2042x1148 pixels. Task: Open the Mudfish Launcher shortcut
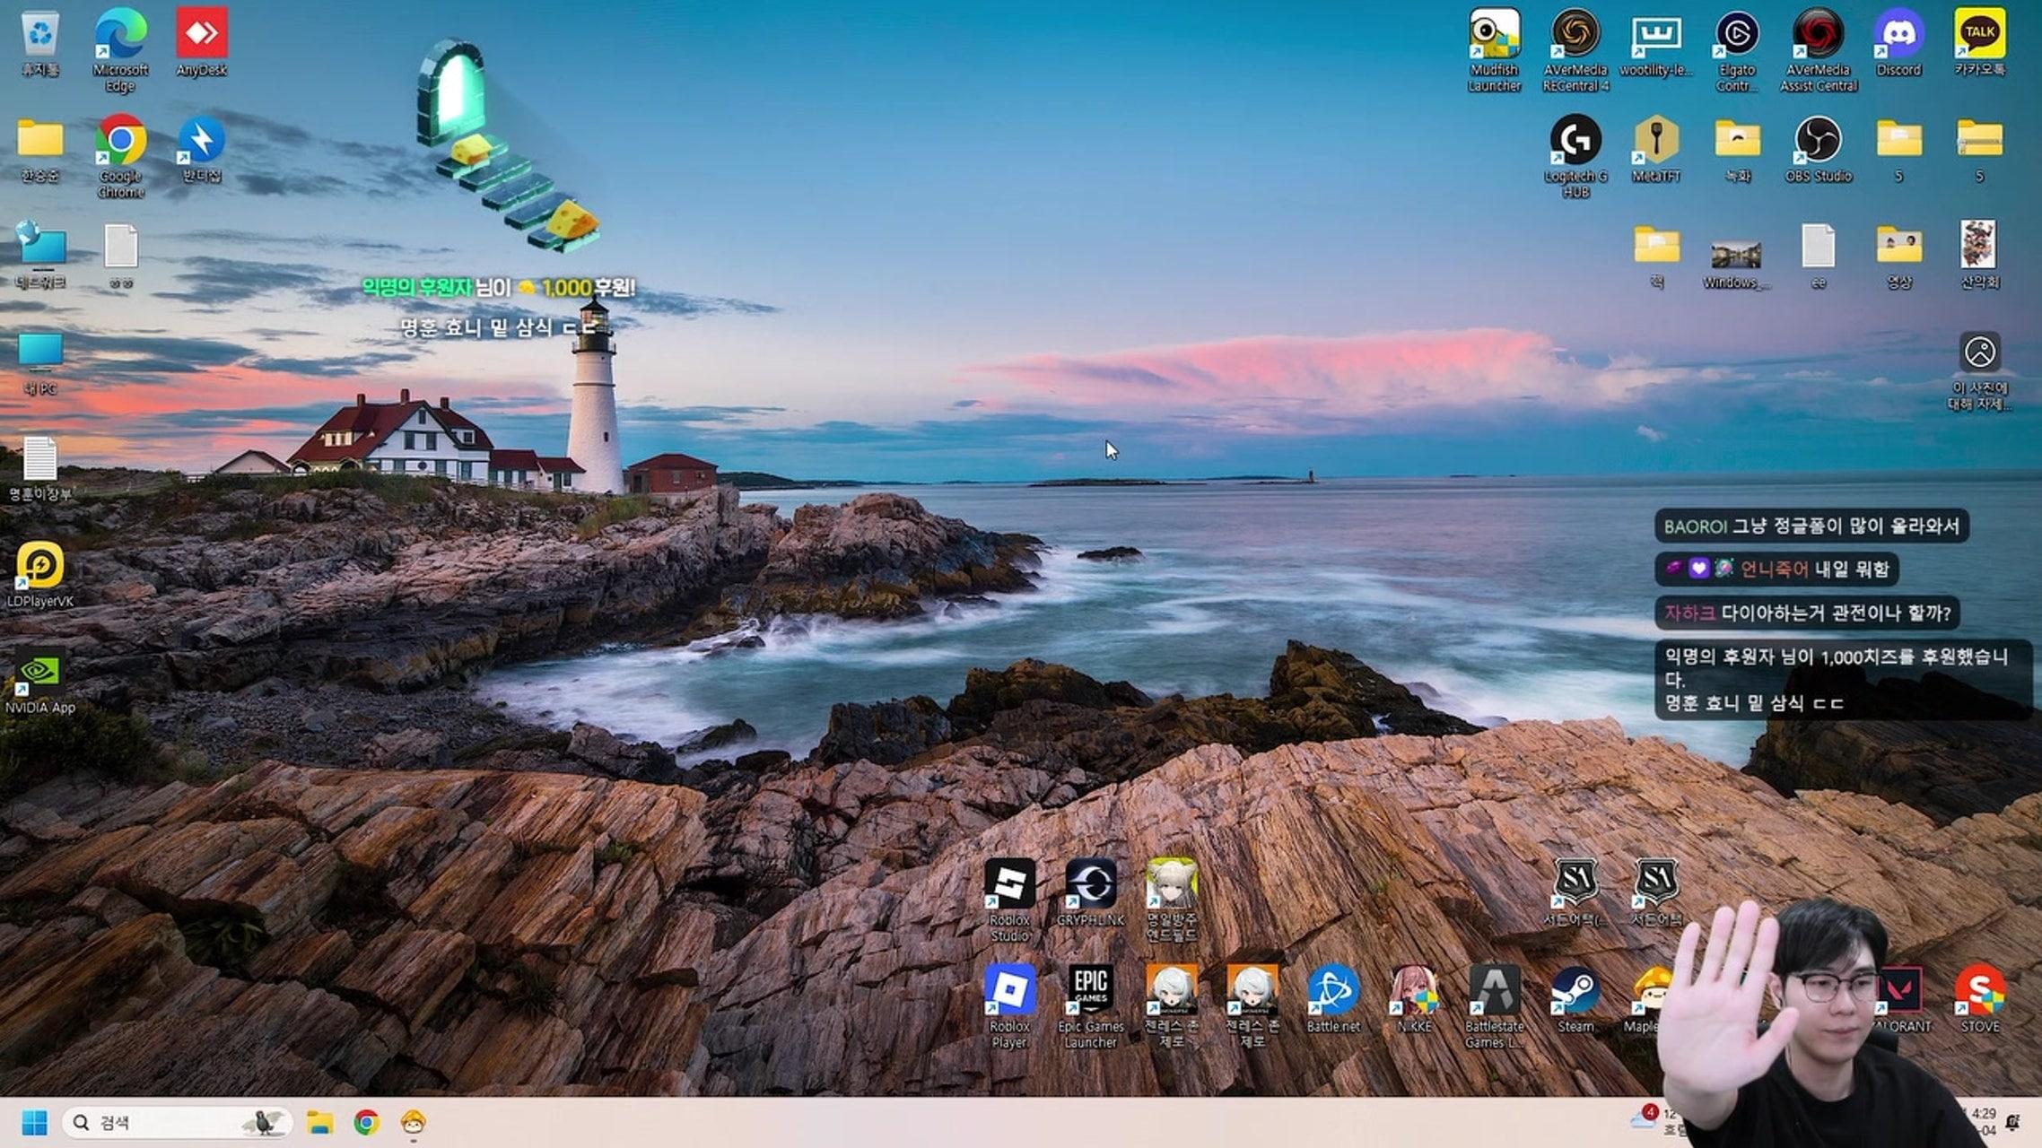[1494, 36]
